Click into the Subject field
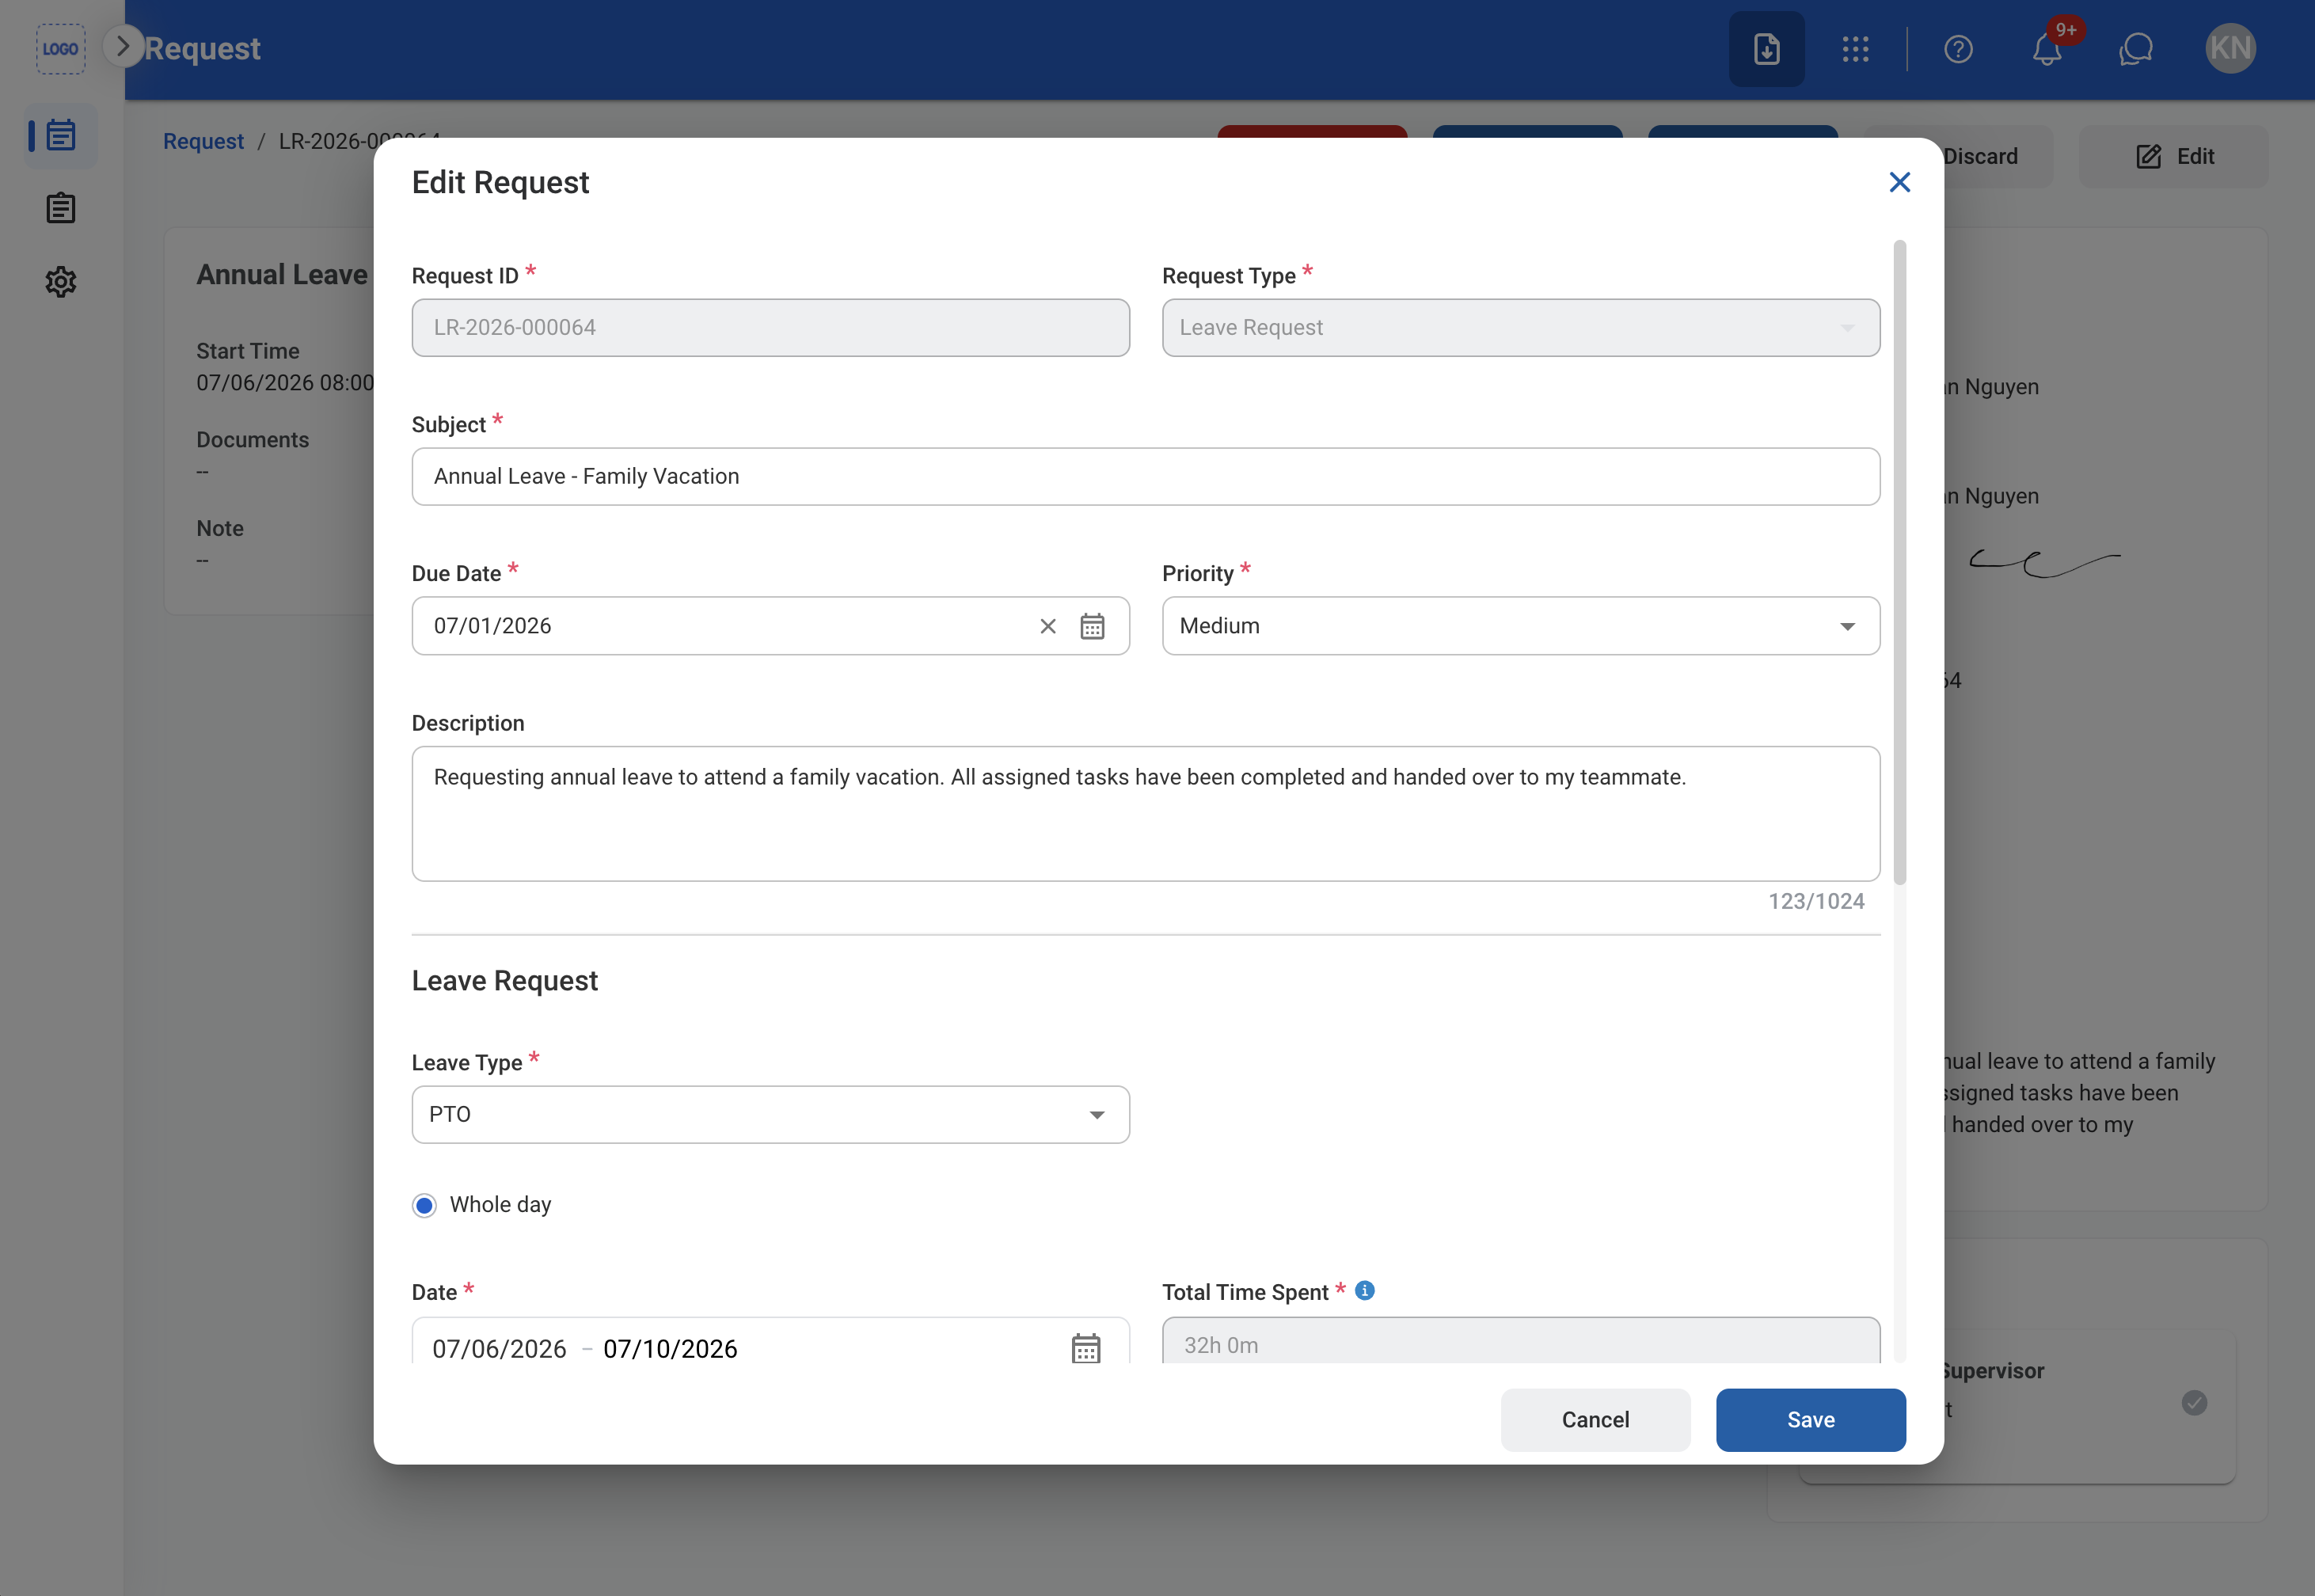 (1145, 476)
